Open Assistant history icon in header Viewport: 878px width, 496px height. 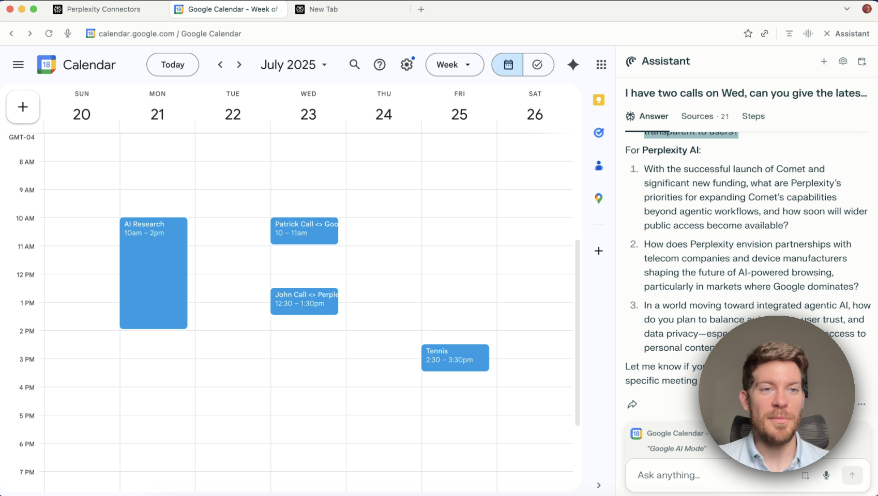[x=861, y=61]
